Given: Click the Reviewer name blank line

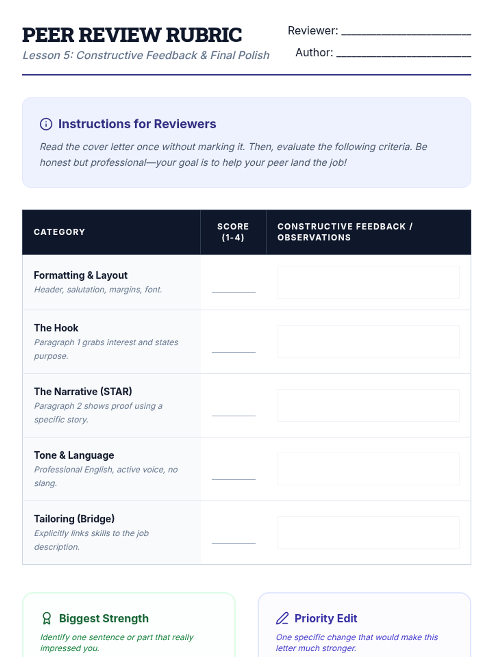Looking at the screenshot, I should click(x=406, y=31).
